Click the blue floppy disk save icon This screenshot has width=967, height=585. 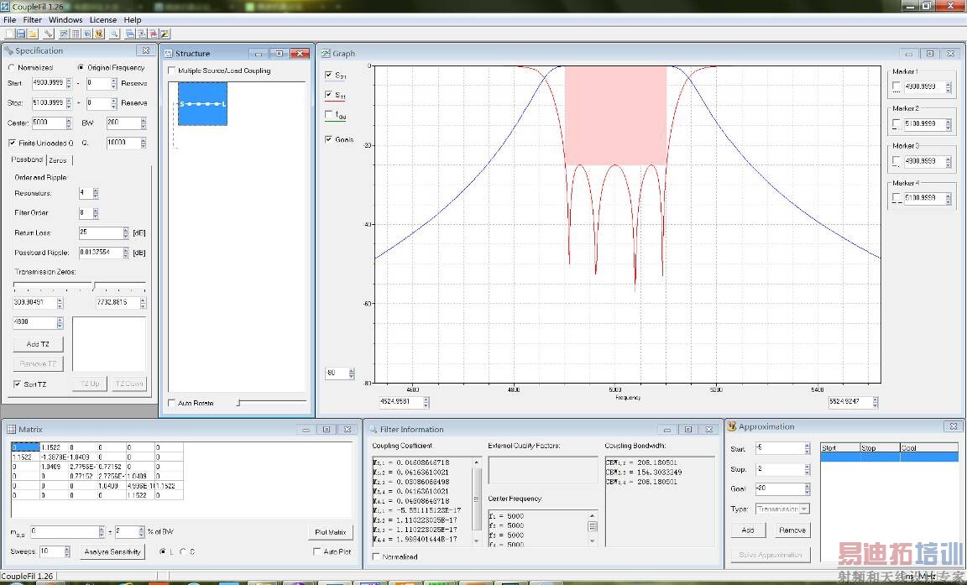click(x=21, y=34)
